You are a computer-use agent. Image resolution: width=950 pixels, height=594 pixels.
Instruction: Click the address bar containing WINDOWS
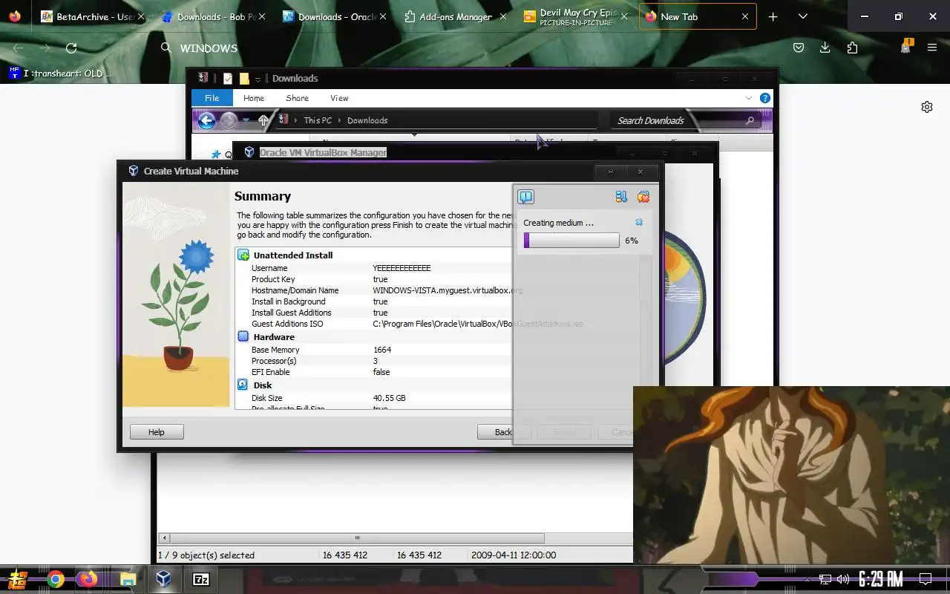tap(468, 48)
